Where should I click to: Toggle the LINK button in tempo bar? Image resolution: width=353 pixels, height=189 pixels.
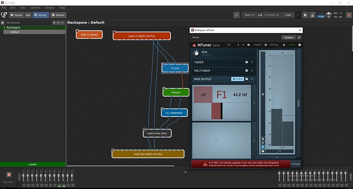pos(288,15)
